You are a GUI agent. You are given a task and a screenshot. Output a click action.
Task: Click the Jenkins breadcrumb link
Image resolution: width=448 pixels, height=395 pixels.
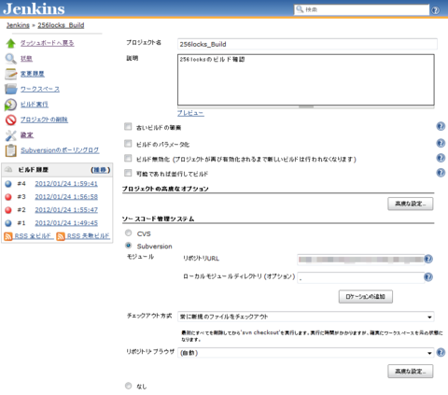pyautogui.click(x=18, y=25)
